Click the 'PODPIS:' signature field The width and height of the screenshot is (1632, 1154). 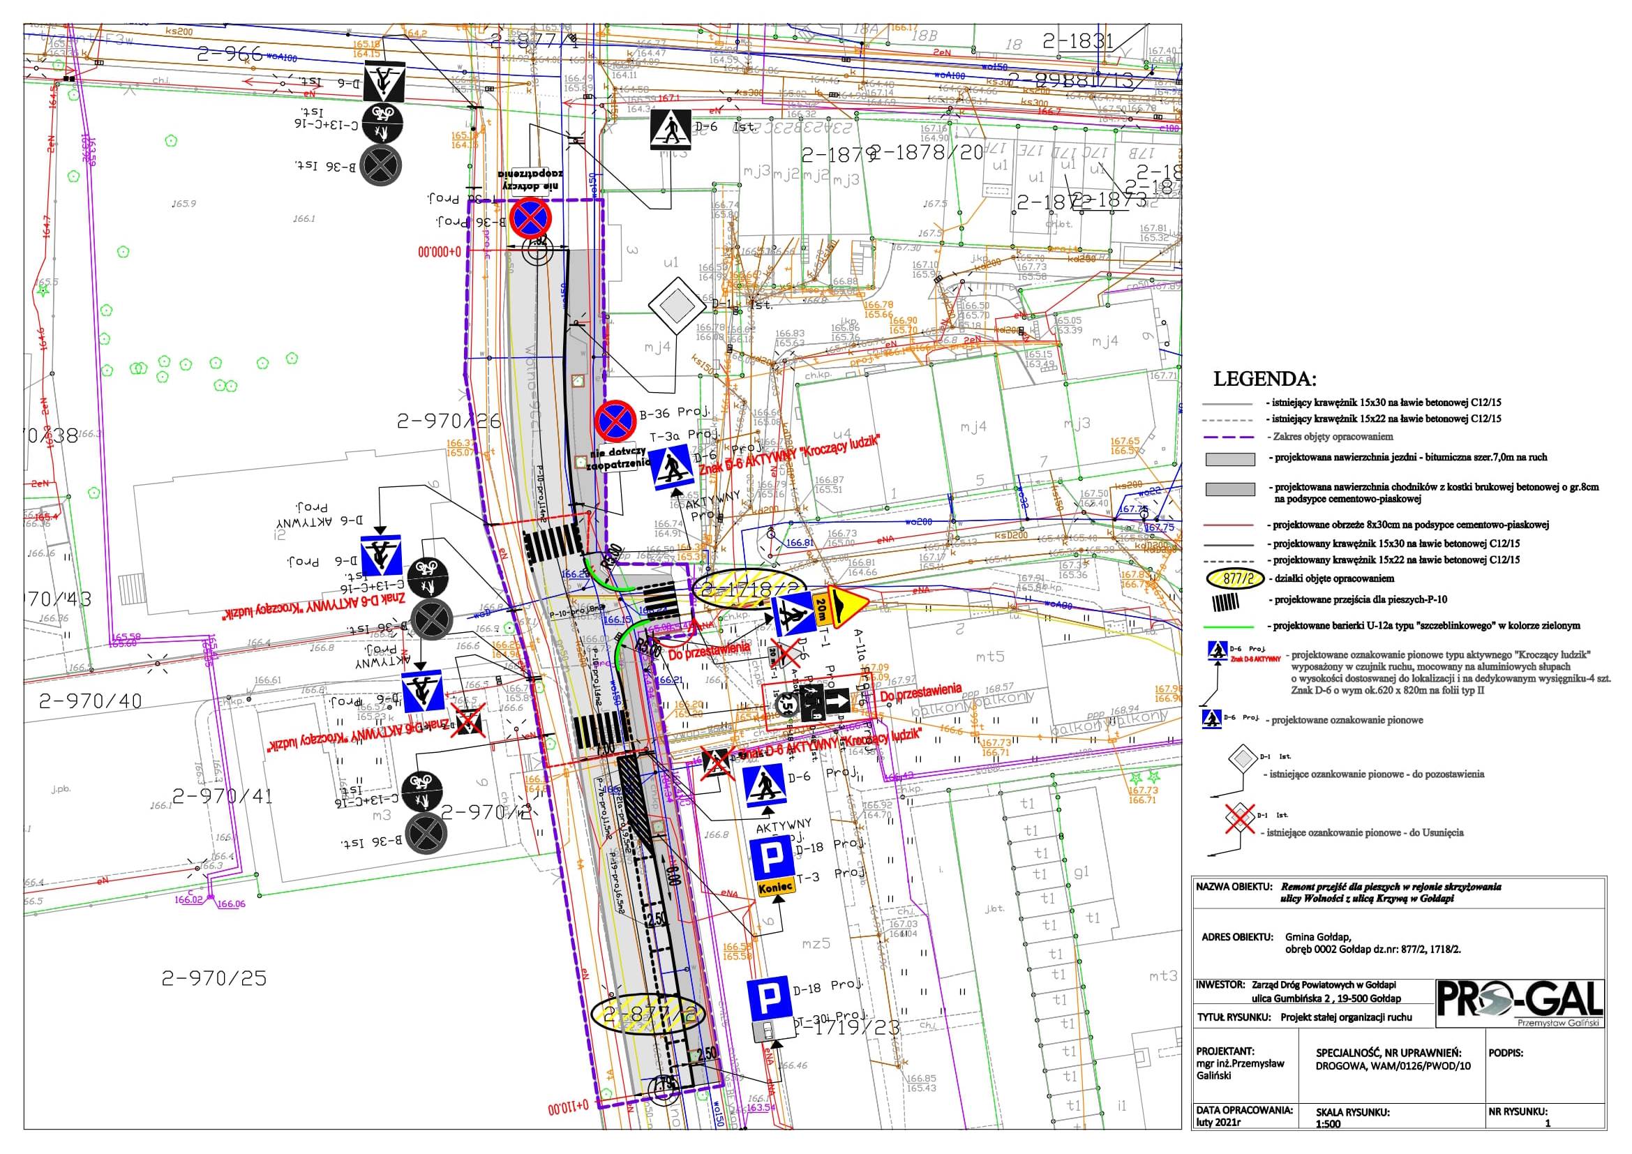[x=1506, y=1053]
